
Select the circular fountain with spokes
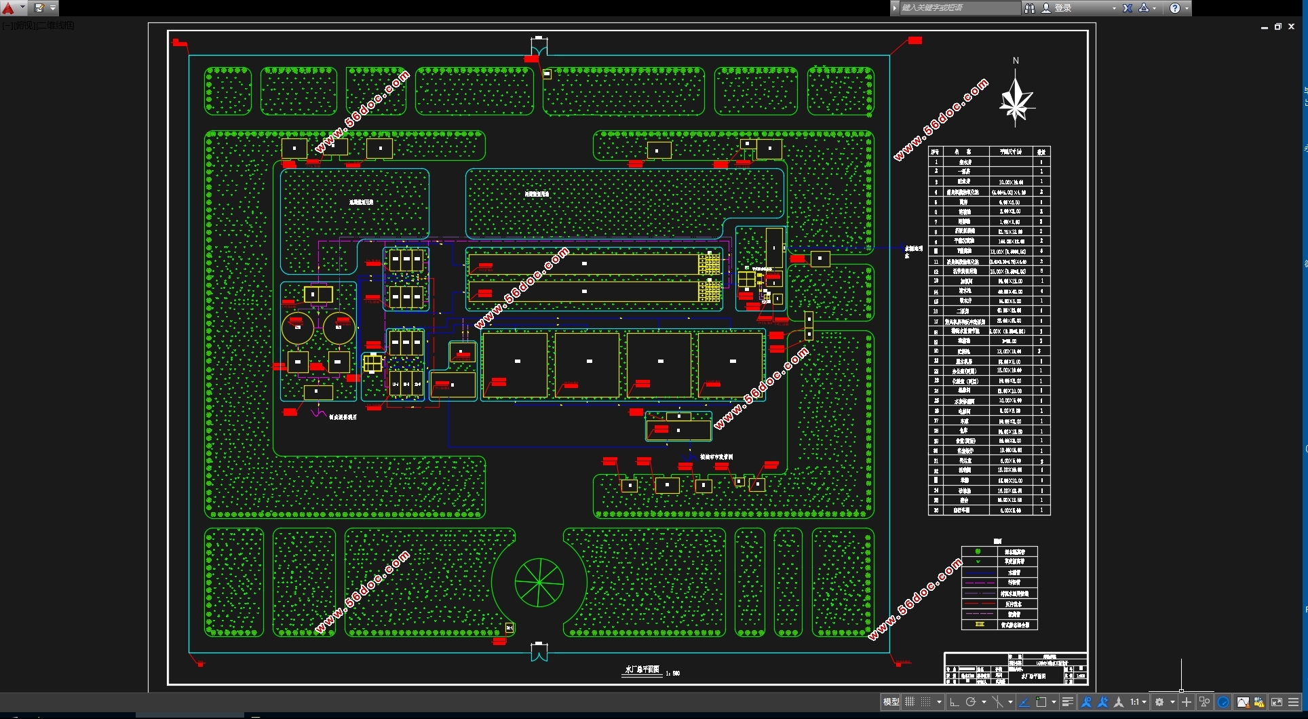point(539,583)
